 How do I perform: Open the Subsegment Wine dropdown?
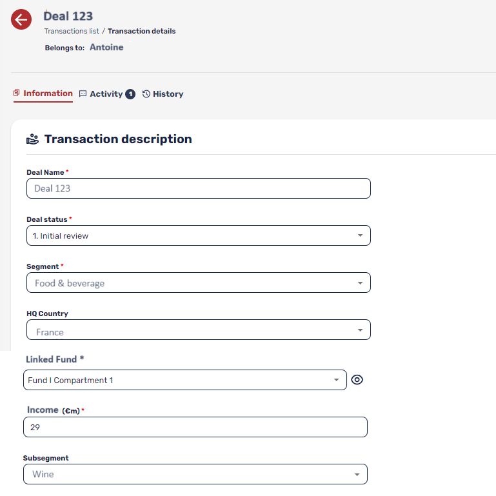tap(195, 474)
